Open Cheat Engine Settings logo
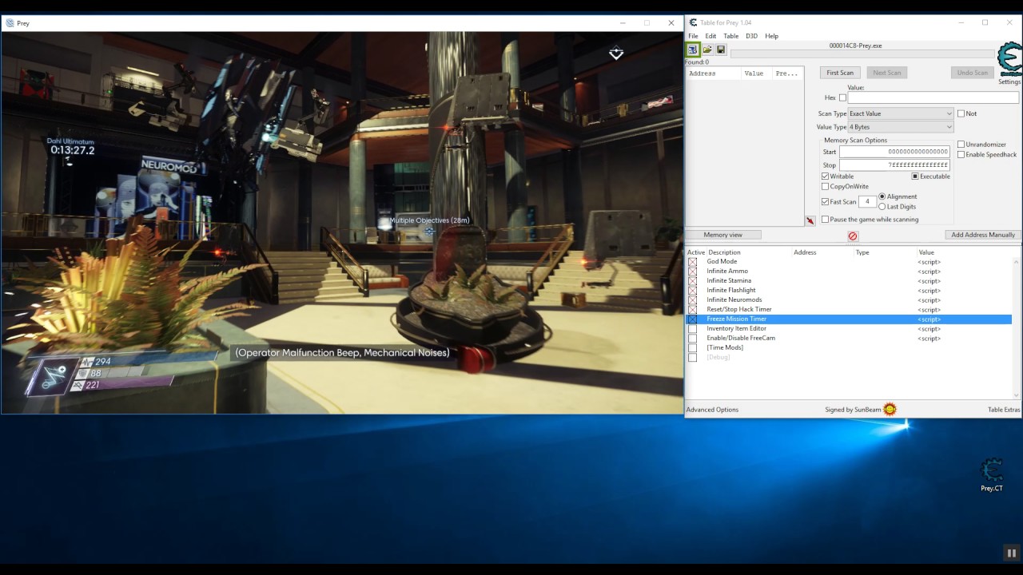 point(1009,60)
